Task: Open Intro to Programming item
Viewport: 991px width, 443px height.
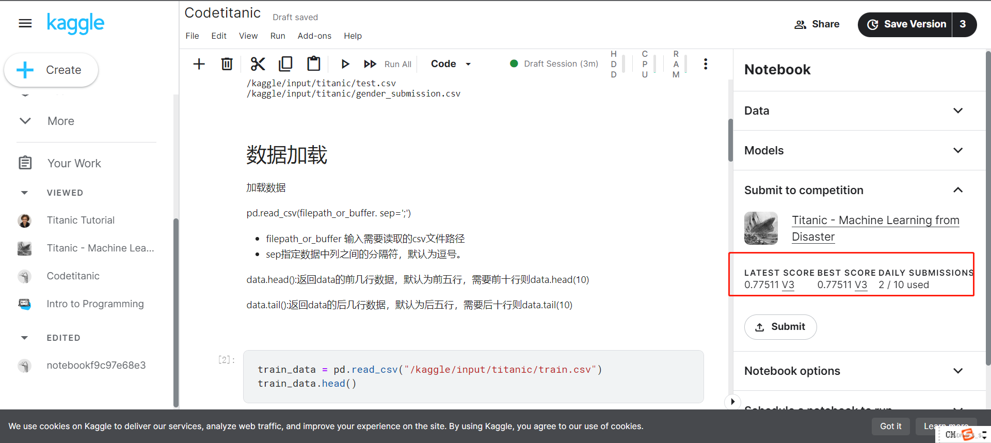Action: 95,304
